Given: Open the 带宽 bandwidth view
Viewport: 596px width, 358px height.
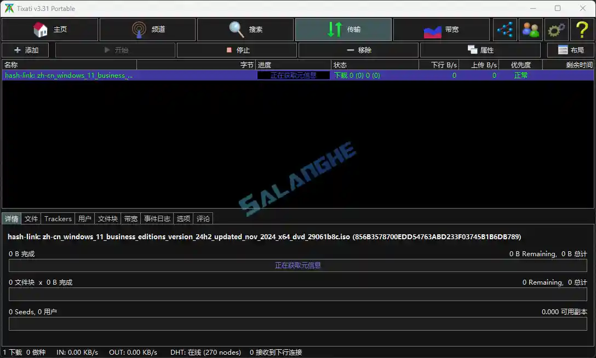Looking at the screenshot, I should pos(442,30).
